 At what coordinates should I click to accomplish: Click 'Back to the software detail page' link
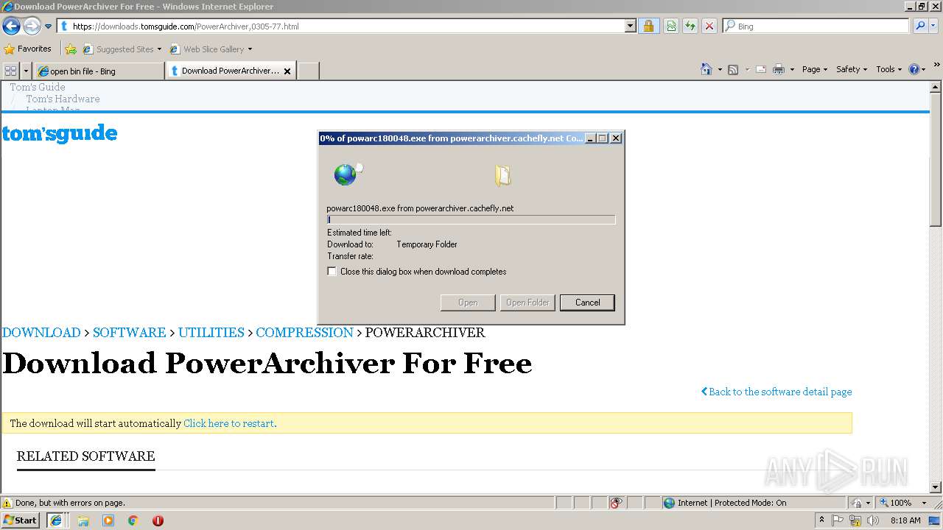(777, 392)
